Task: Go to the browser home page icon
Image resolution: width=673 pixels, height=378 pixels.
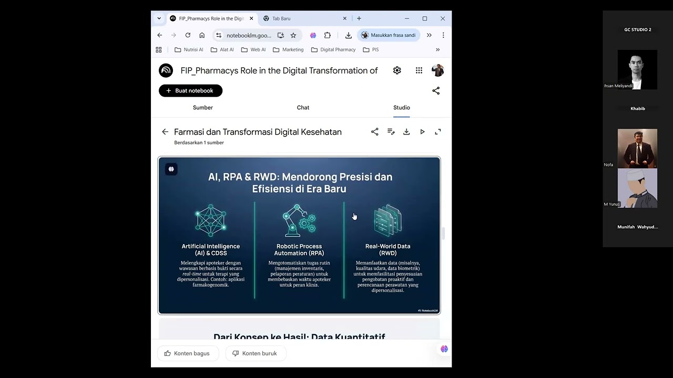Action: 202,35
